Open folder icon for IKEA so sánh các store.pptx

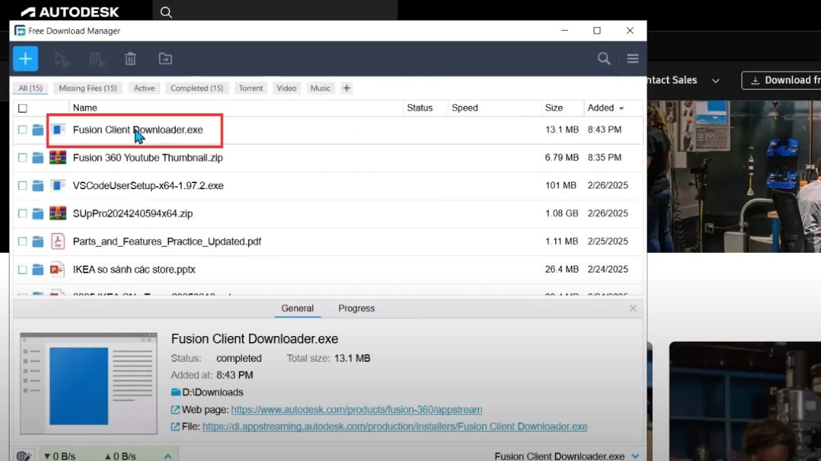[38, 270]
